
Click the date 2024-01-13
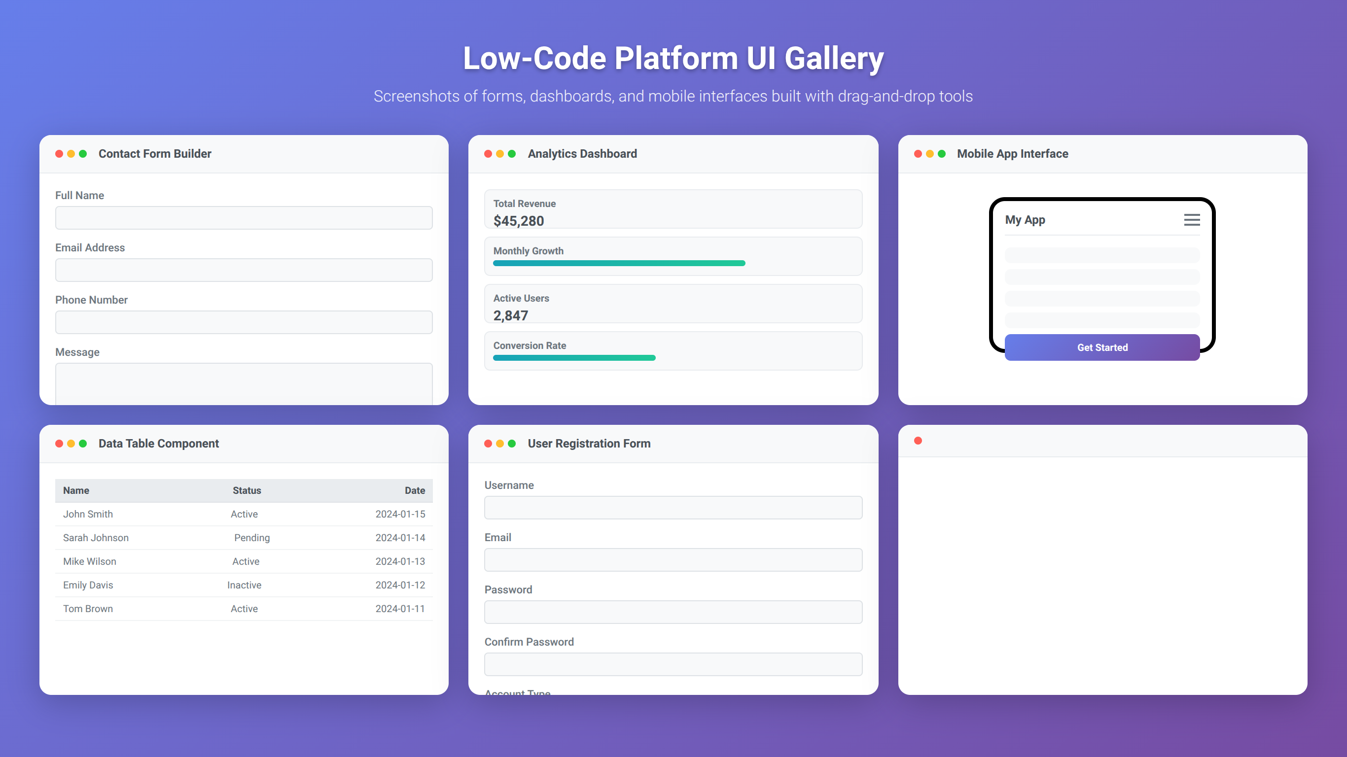[400, 561]
